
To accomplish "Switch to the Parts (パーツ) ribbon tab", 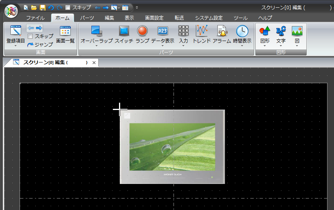I will click(x=87, y=18).
